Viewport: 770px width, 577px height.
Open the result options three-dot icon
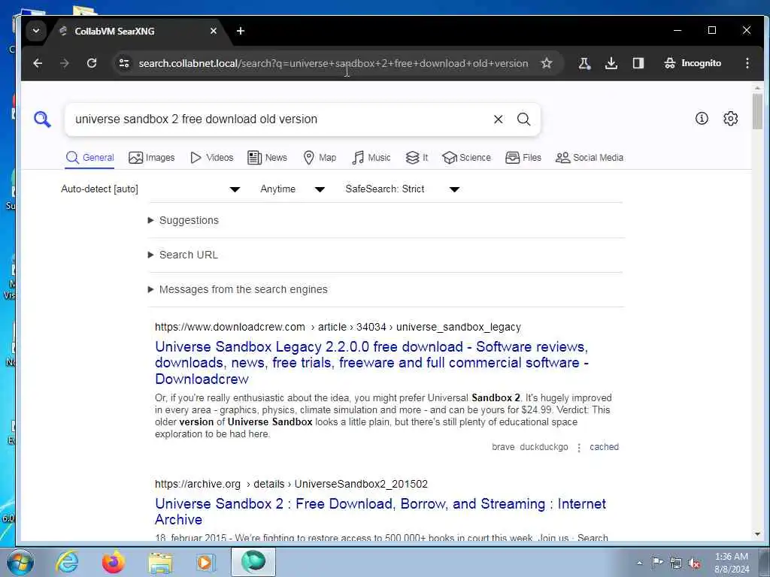[579, 448]
